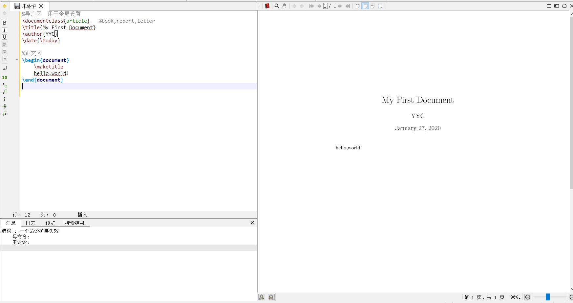
Task: Insert subscript using the x-sub icon
Action: [x=5, y=85]
